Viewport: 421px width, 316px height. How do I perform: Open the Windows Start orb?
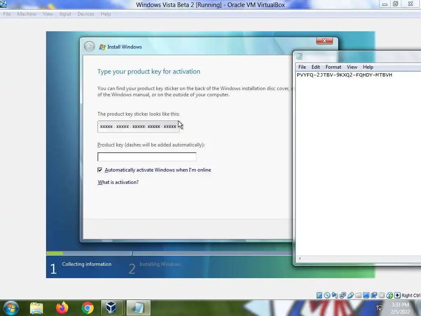click(x=11, y=308)
